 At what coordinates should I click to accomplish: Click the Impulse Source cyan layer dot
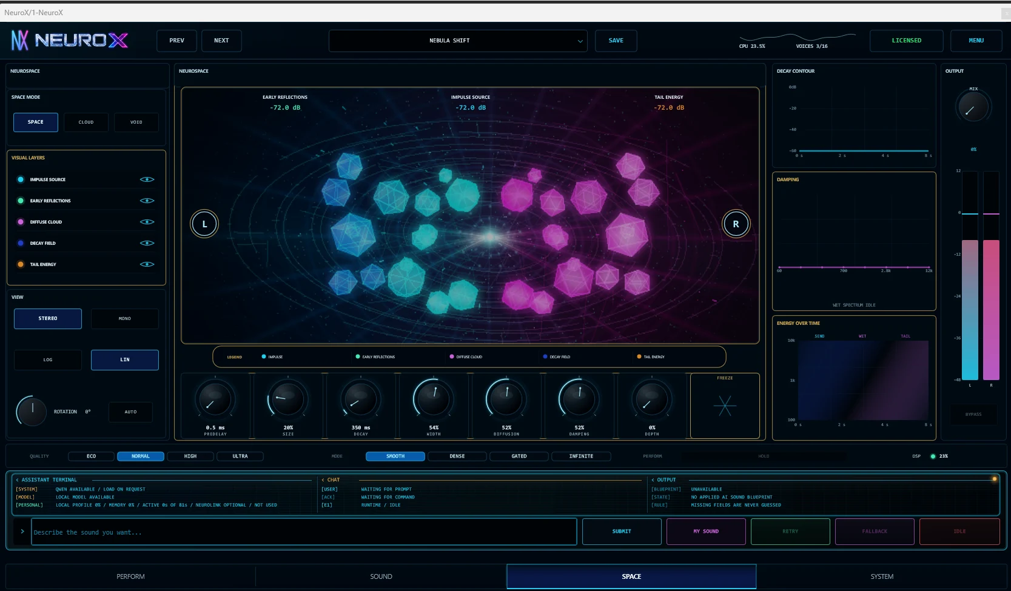click(x=21, y=179)
